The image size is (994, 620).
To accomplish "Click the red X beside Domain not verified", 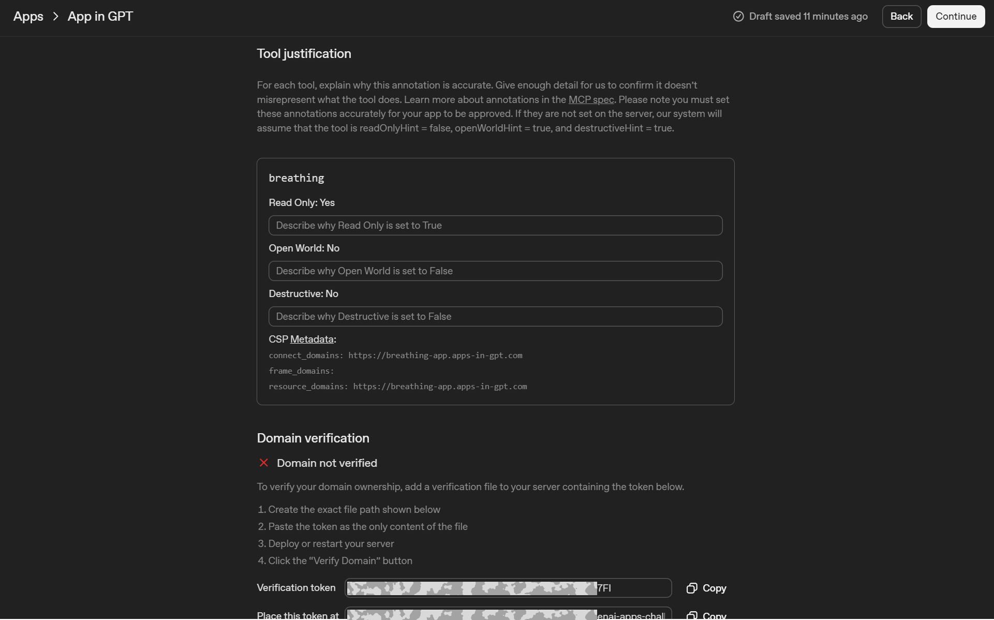I will click(x=264, y=463).
